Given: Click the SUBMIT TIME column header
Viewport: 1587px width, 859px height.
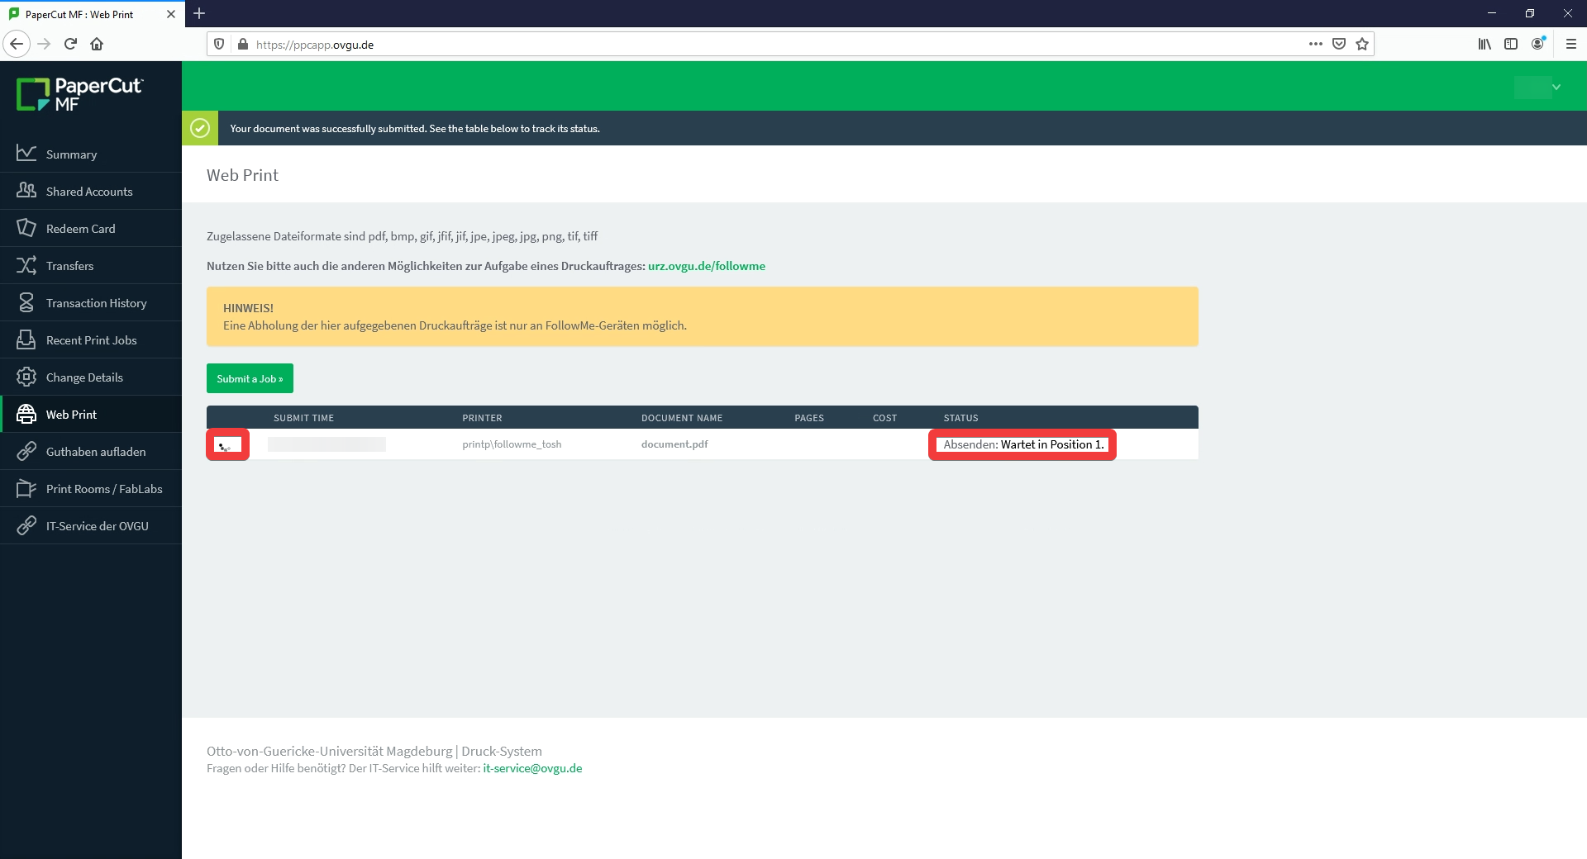Looking at the screenshot, I should pos(303,418).
